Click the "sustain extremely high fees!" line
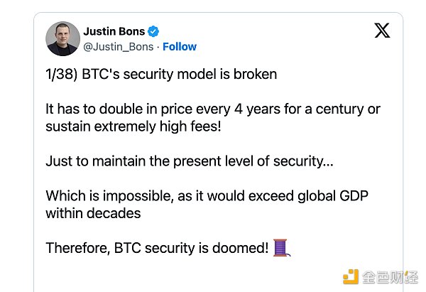 [x=131, y=126]
